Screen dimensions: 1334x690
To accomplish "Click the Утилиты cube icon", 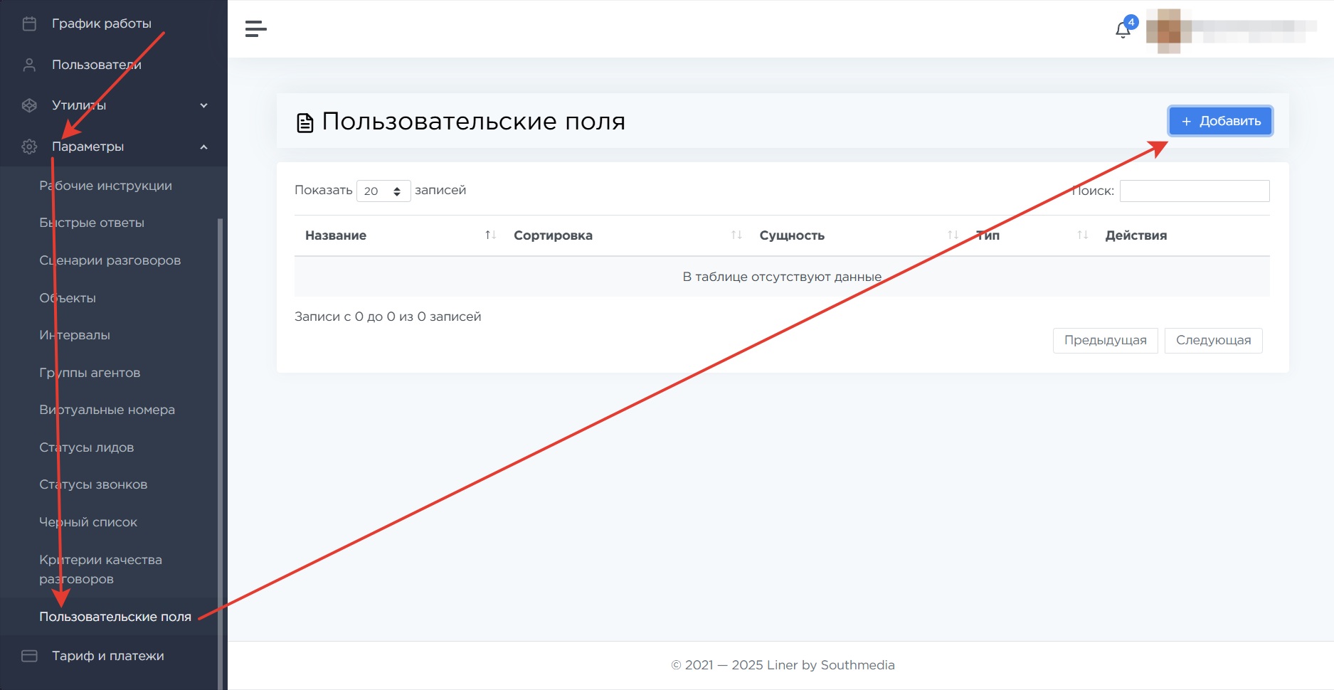I will (29, 105).
